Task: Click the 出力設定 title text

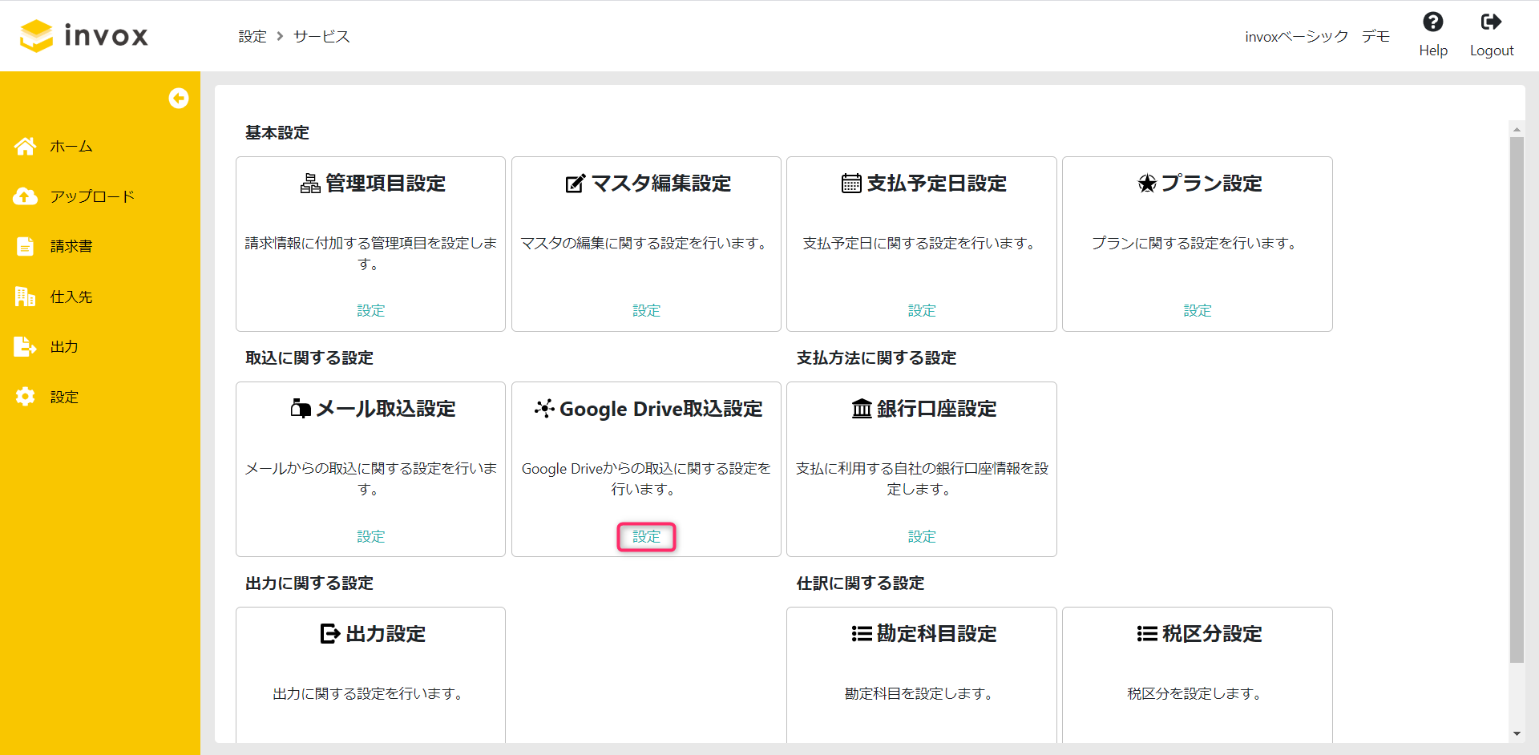Action: click(386, 634)
